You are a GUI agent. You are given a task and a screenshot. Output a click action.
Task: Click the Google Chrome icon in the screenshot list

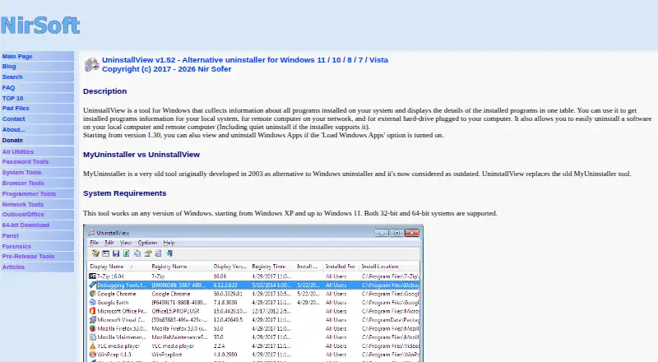pos(92,294)
